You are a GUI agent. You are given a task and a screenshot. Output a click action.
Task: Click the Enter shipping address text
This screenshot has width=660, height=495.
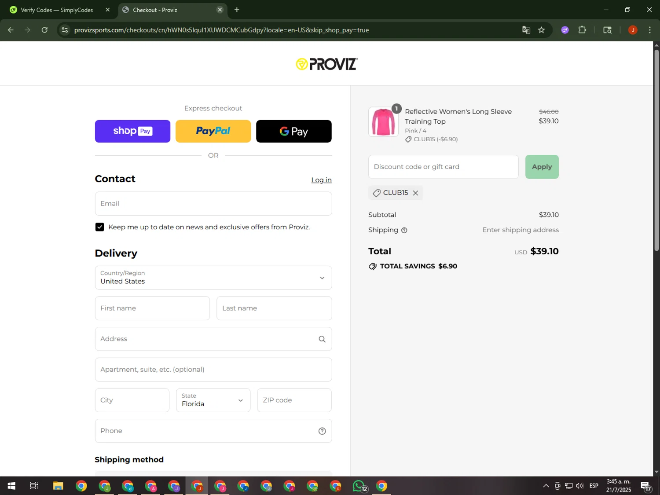(521, 230)
